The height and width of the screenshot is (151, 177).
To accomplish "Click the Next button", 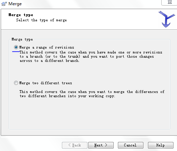I will [x=101, y=145].
